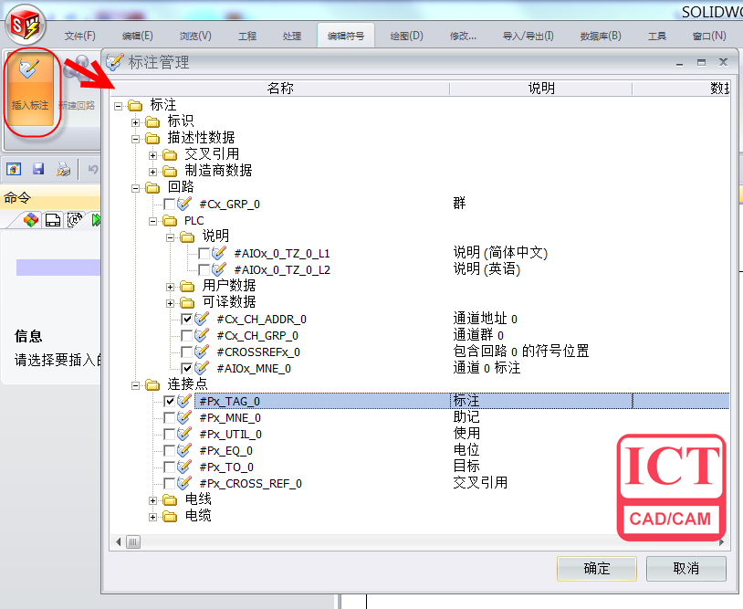
Task: Click the first quick-access toolbar icon
Action: [14, 169]
